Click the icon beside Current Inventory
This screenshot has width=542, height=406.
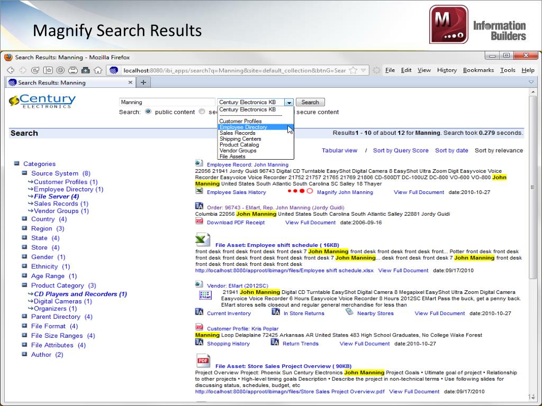coord(199,312)
